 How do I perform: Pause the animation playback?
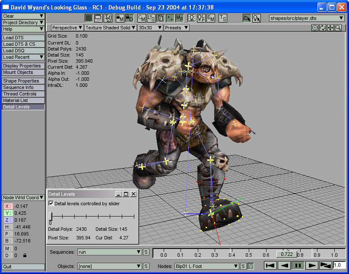tap(298, 265)
